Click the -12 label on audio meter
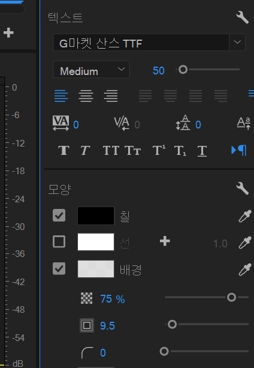The width and height of the screenshot is (254, 368). (18, 143)
